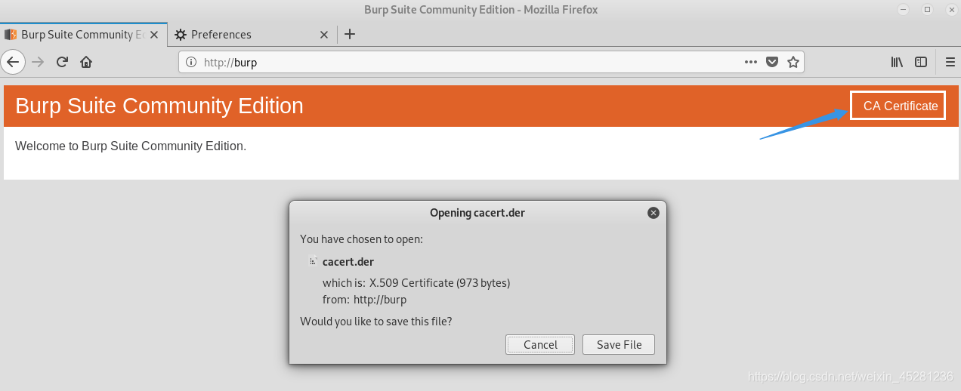Open the Firefox hamburger menu

(x=950, y=62)
